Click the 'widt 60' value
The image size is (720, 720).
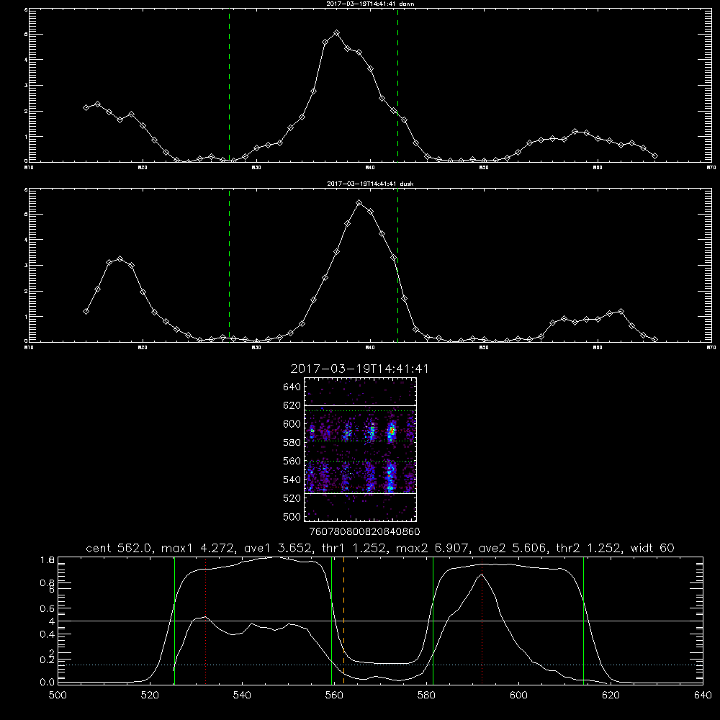652,548
